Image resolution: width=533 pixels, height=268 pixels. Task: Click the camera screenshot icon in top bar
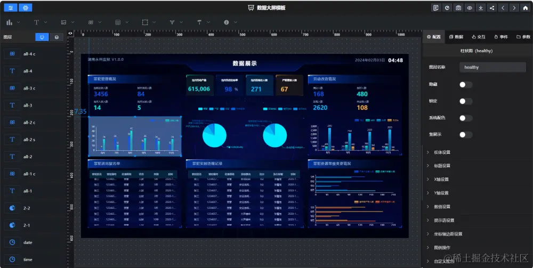coord(458,8)
